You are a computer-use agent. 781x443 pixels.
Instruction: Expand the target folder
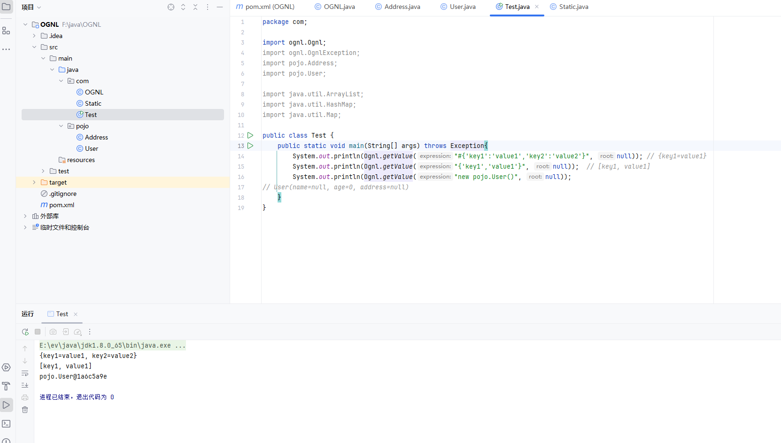[34, 182]
